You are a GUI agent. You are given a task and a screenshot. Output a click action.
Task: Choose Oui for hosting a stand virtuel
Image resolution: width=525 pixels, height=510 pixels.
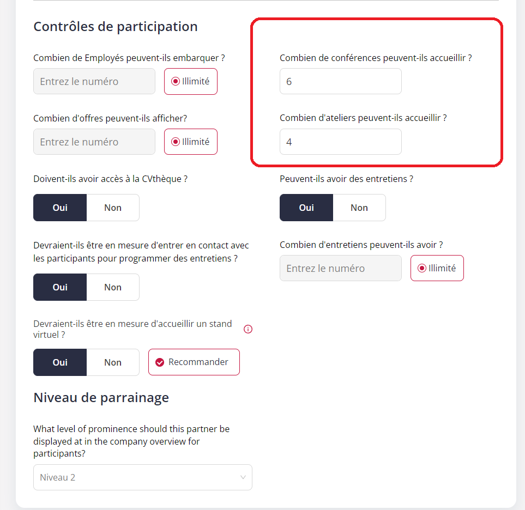point(60,362)
